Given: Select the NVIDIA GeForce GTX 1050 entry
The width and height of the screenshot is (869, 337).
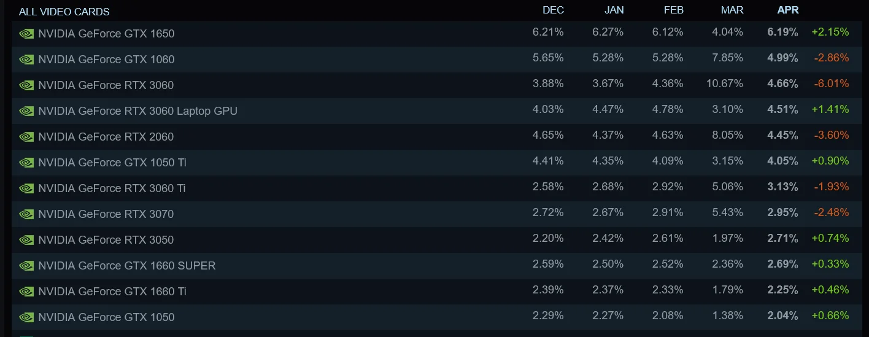Looking at the screenshot, I should point(436,317).
